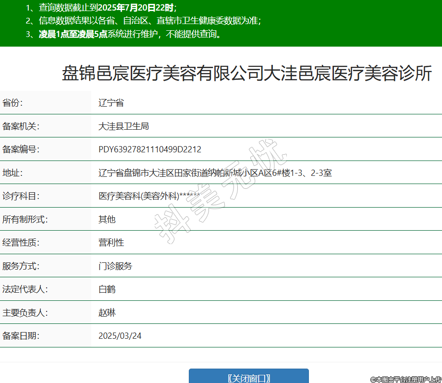Click the 备案机关 value 大洼县卫生局
Viewport: 442px width, 383px height.
(123, 126)
